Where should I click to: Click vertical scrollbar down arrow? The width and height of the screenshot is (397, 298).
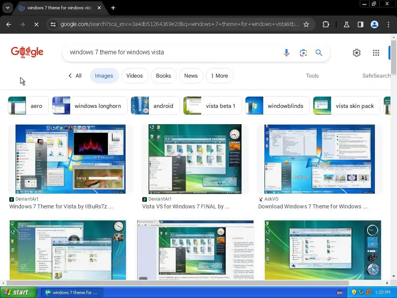click(x=394, y=276)
